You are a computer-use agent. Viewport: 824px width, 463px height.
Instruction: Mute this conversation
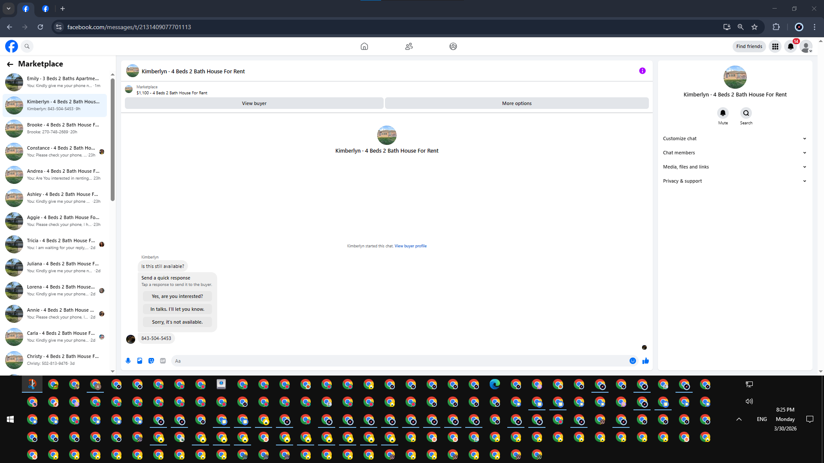click(723, 113)
